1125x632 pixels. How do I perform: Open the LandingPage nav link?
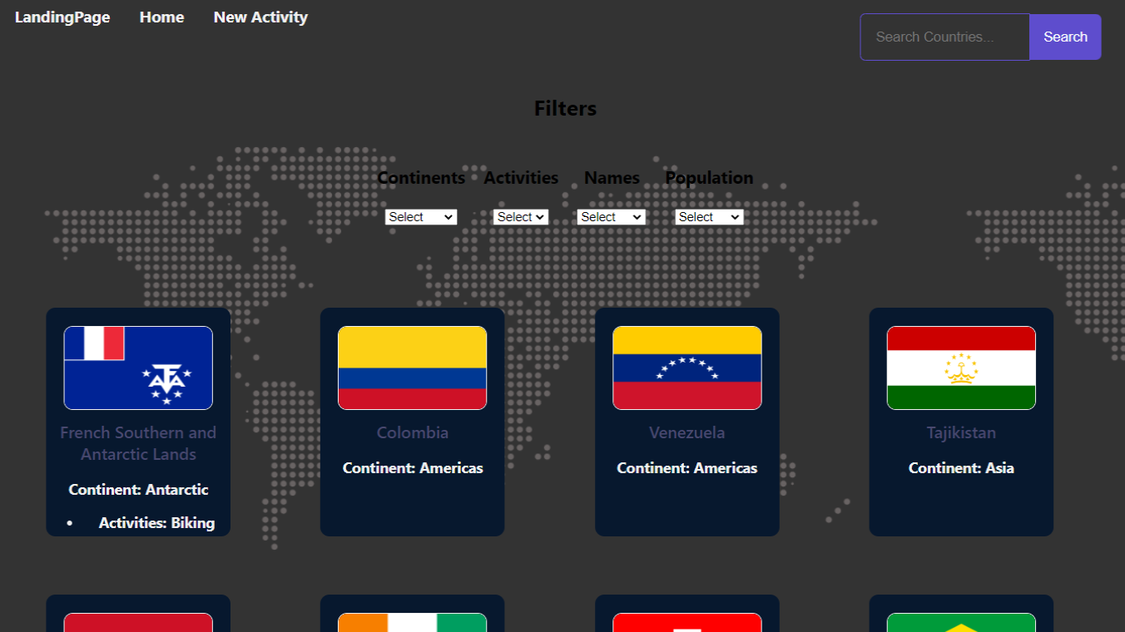[x=62, y=17]
